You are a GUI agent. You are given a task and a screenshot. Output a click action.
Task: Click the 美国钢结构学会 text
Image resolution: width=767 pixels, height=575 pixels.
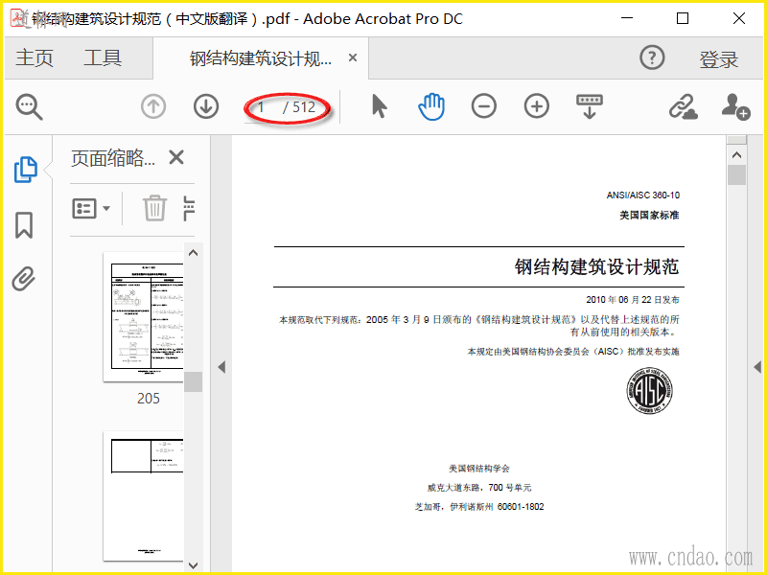tap(478, 469)
